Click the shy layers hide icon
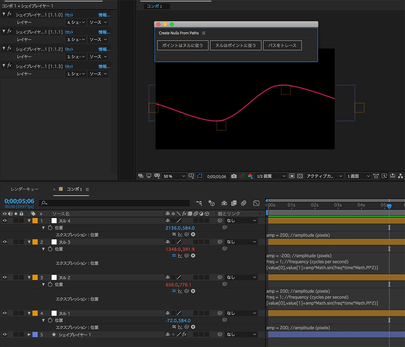 click(x=224, y=203)
